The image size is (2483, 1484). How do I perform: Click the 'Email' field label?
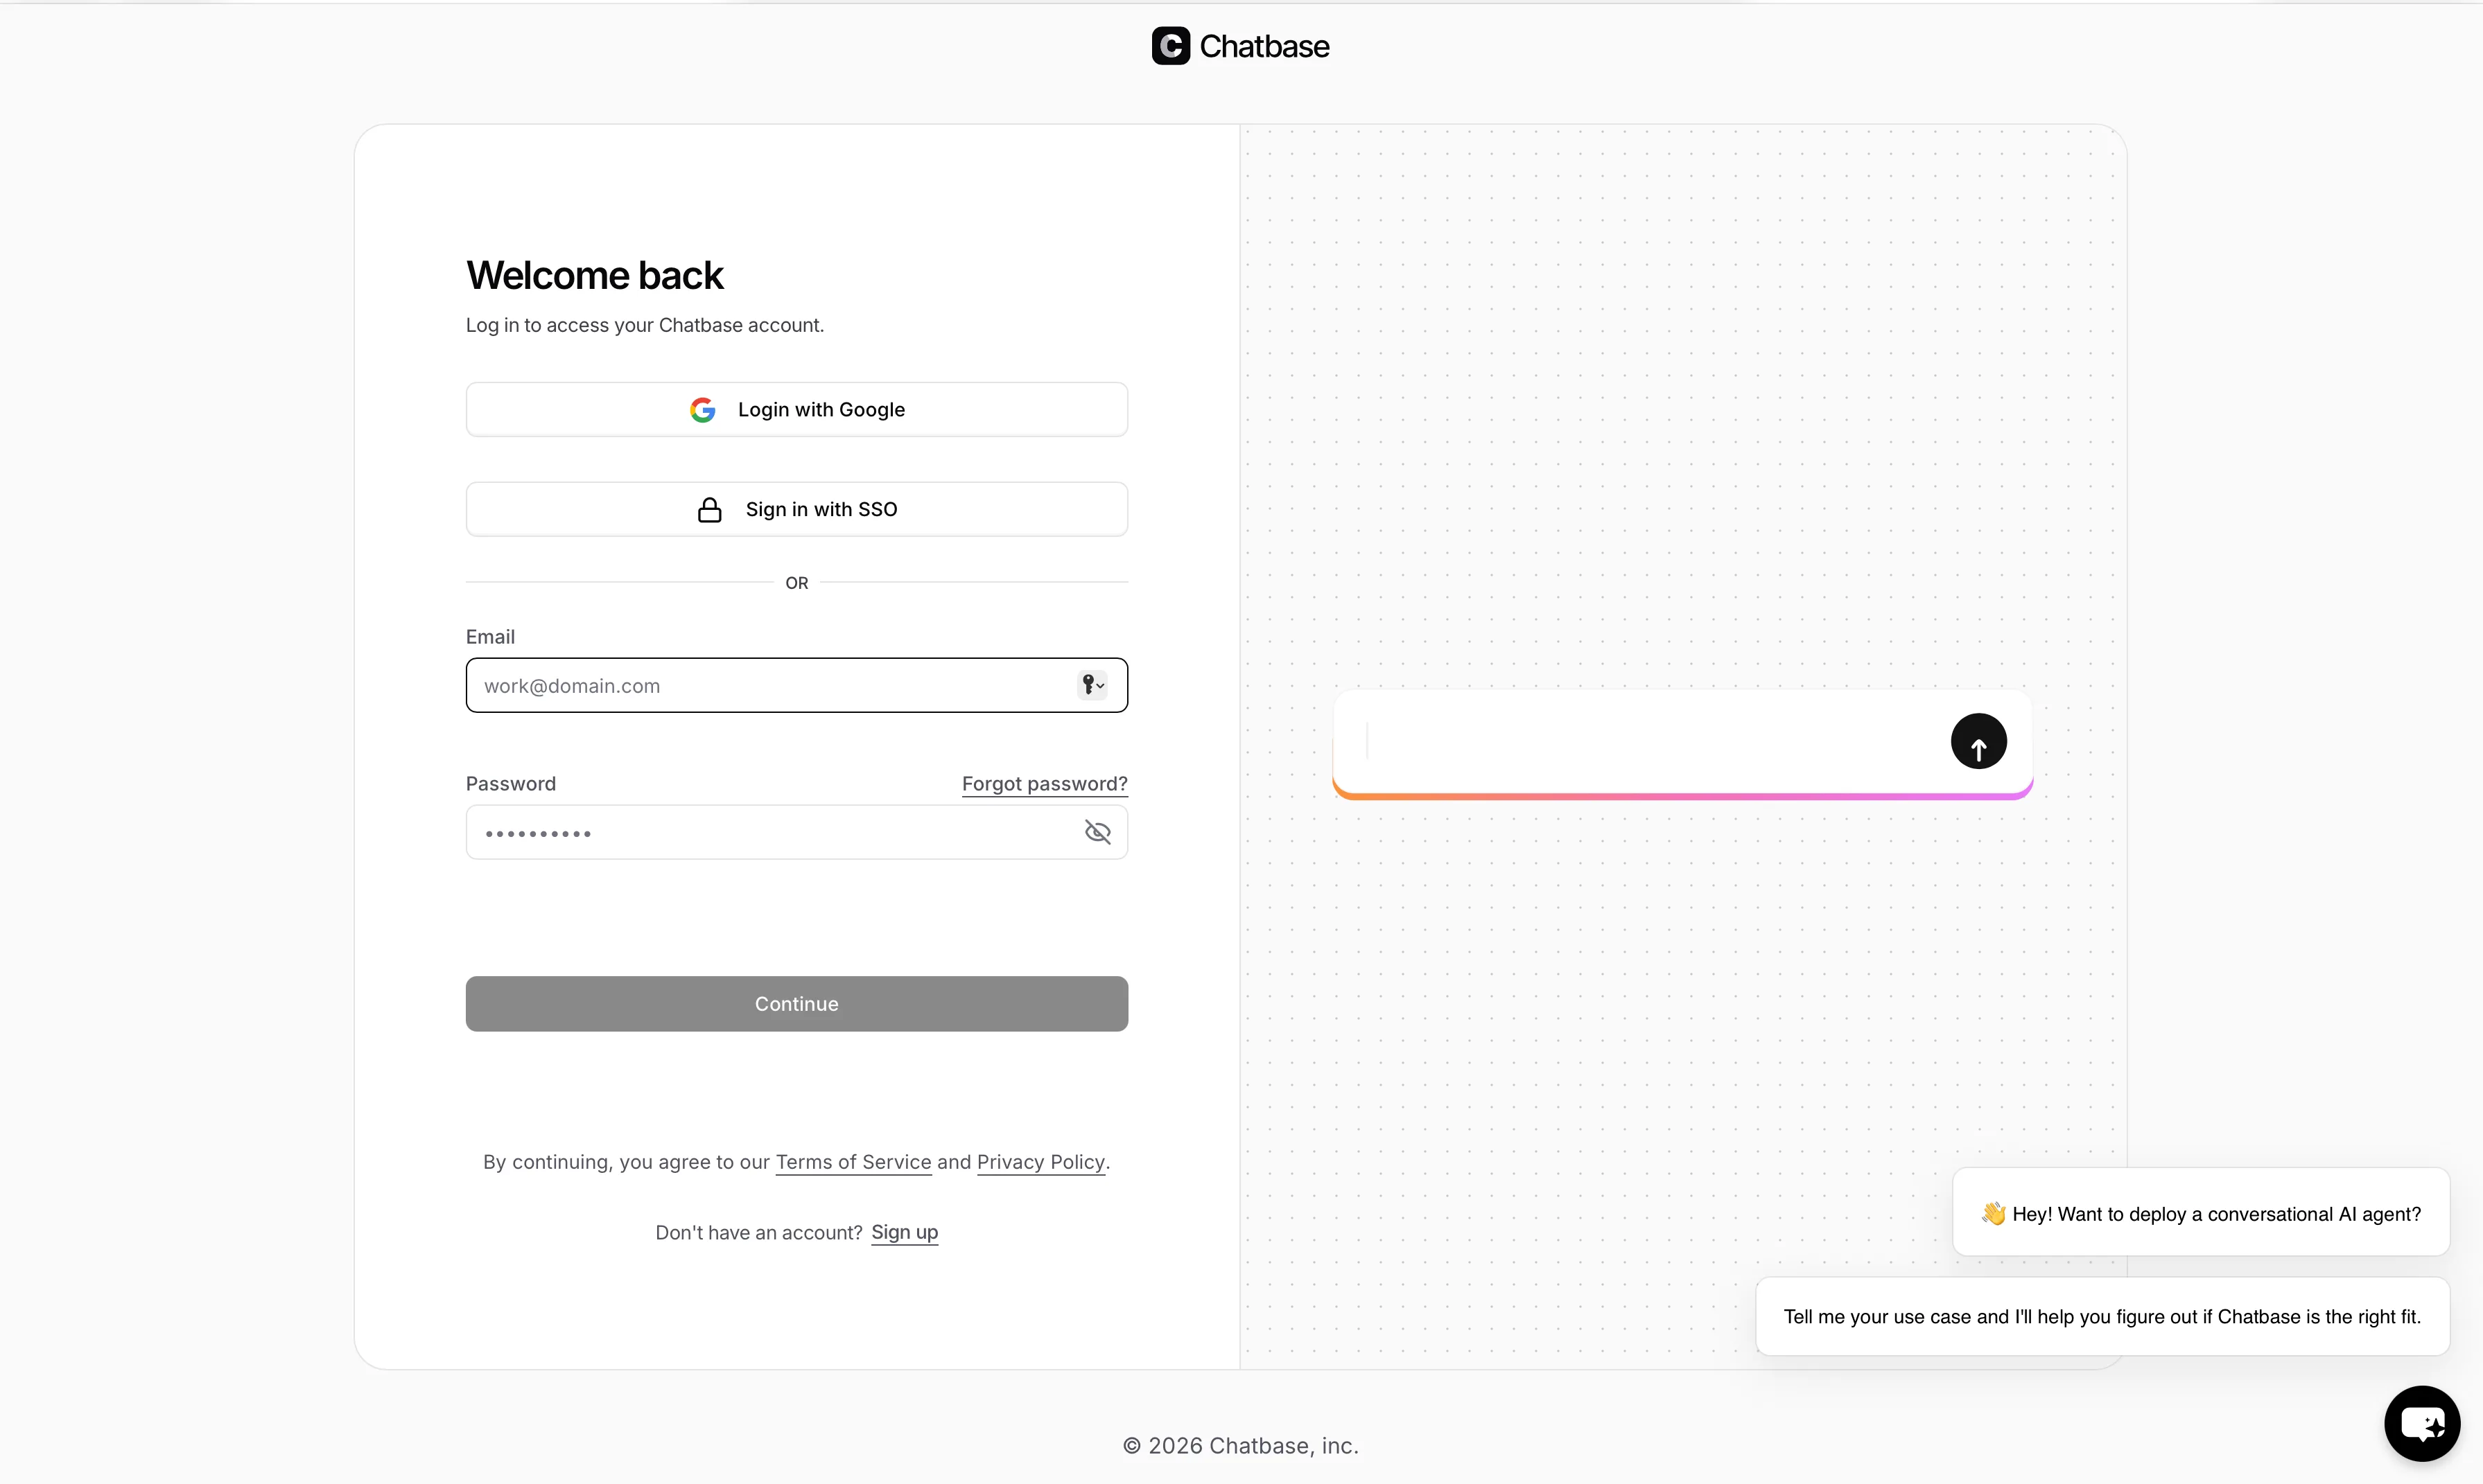click(x=490, y=637)
